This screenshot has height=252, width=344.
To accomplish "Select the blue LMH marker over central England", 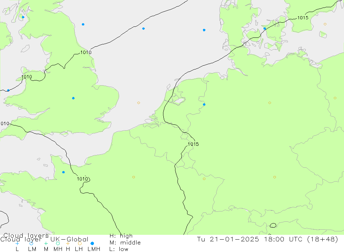I will tap(73, 98).
